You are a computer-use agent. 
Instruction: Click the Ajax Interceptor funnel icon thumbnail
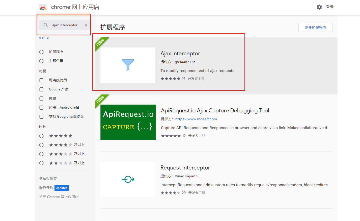128,65
